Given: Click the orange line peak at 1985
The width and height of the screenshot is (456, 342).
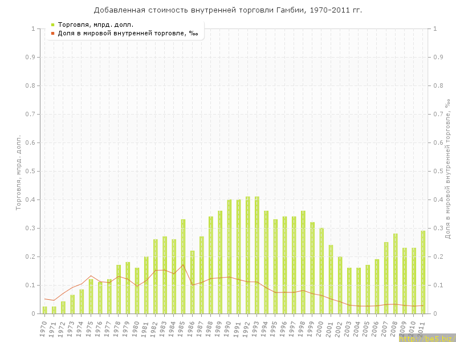Looking at the screenshot, I should tap(183, 264).
